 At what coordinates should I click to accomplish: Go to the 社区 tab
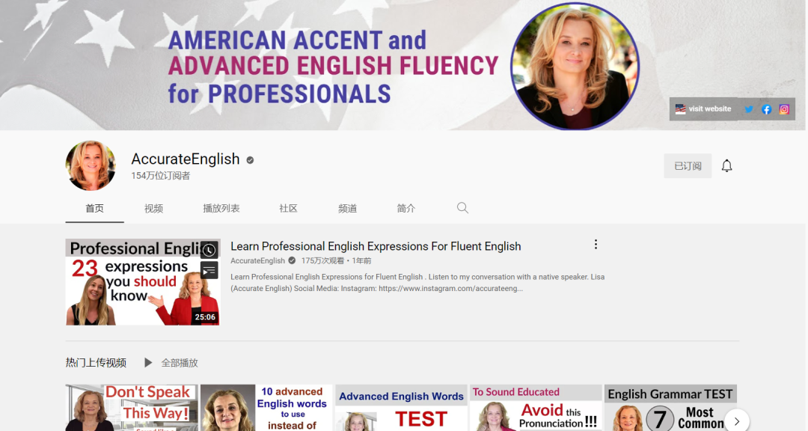click(288, 208)
